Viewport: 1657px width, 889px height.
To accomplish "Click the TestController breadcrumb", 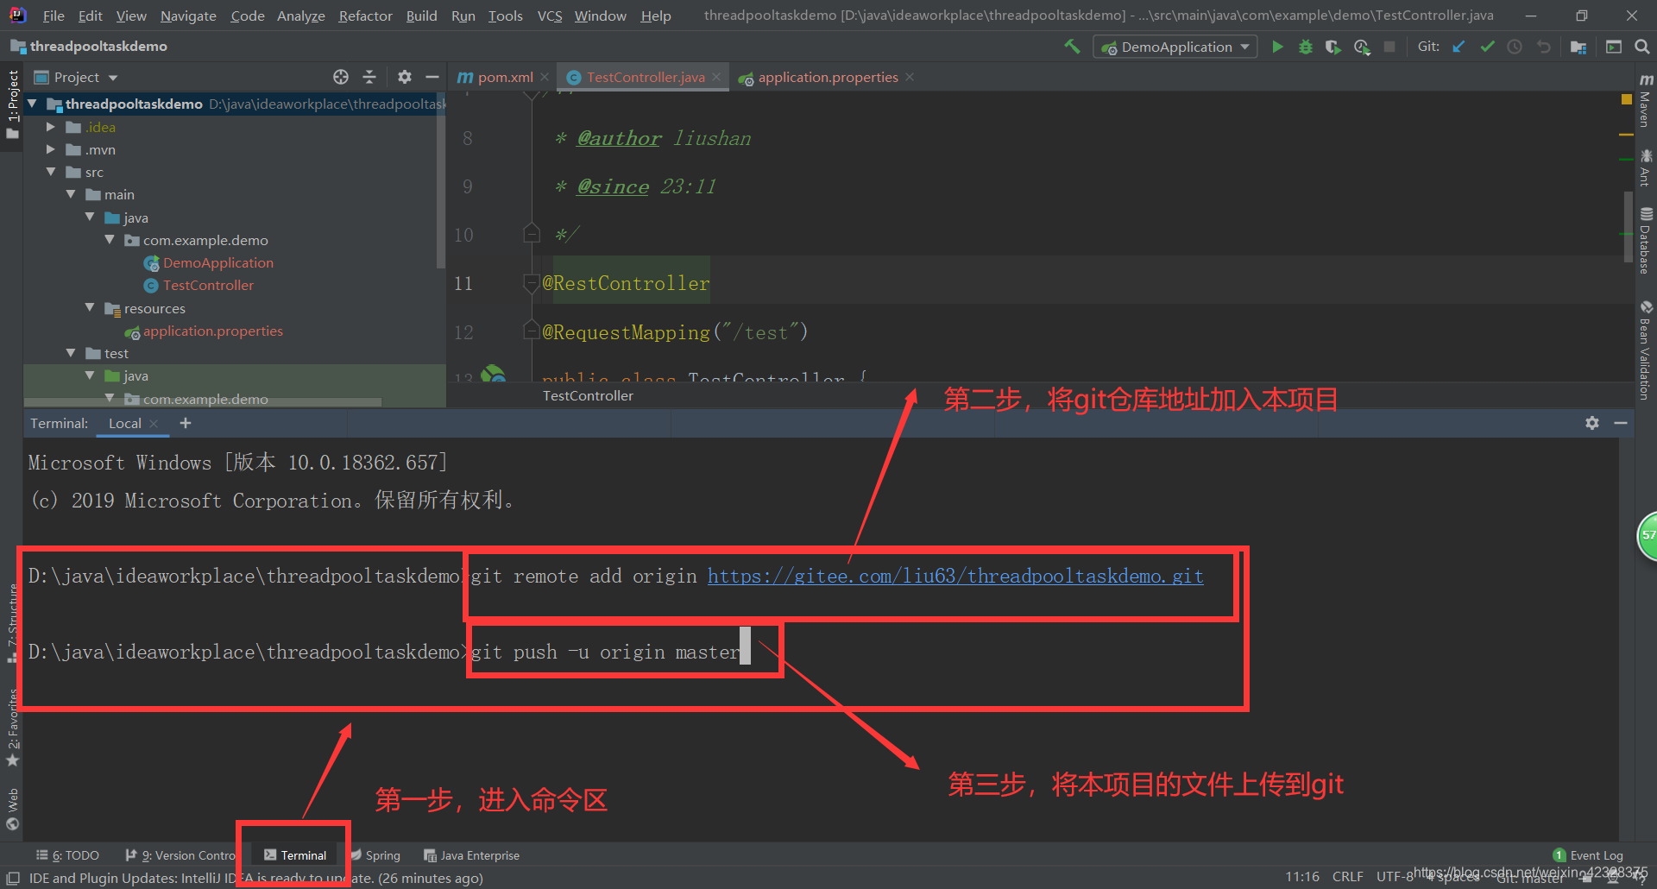I will pyautogui.click(x=588, y=395).
